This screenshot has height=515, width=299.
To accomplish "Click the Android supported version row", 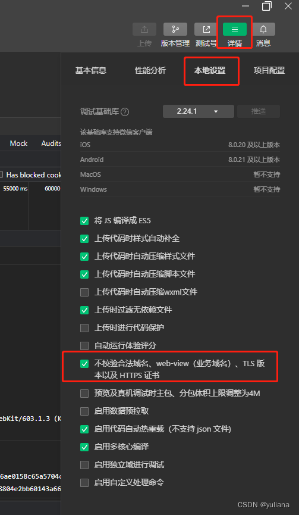I will click(x=180, y=160).
